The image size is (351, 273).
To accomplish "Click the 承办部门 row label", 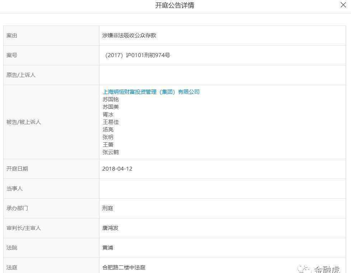I will coord(17,208).
